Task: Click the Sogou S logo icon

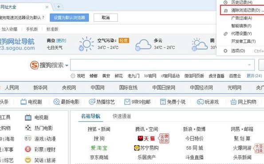Action: (35, 65)
